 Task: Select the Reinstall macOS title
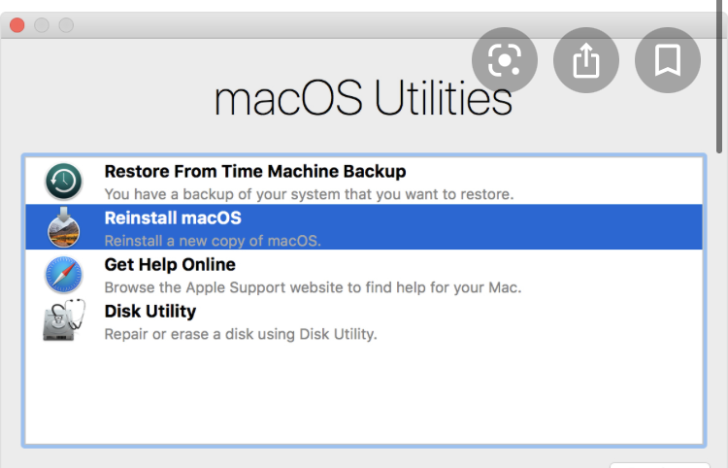173,218
